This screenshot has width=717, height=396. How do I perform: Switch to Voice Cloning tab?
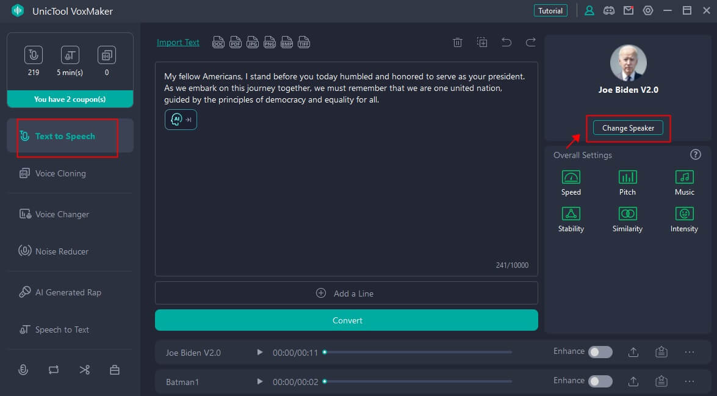point(60,173)
